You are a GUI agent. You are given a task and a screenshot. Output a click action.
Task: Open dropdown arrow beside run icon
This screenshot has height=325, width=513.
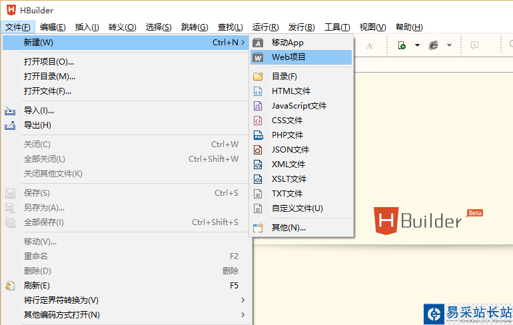click(417, 45)
